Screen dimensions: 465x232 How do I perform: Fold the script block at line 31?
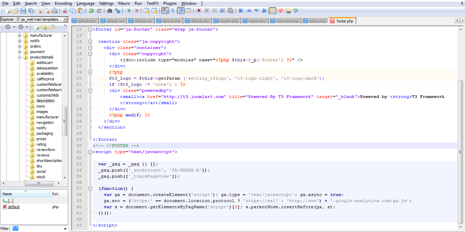pyautogui.click(x=90, y=152)
